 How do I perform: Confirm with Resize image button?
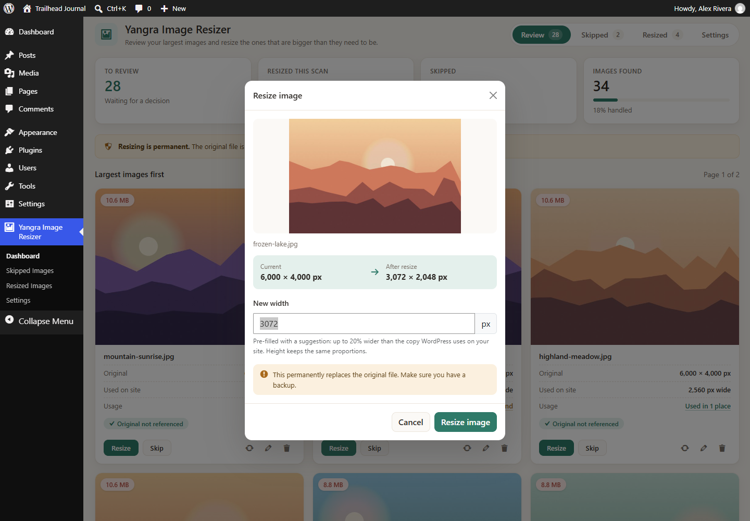coord(466,422)
